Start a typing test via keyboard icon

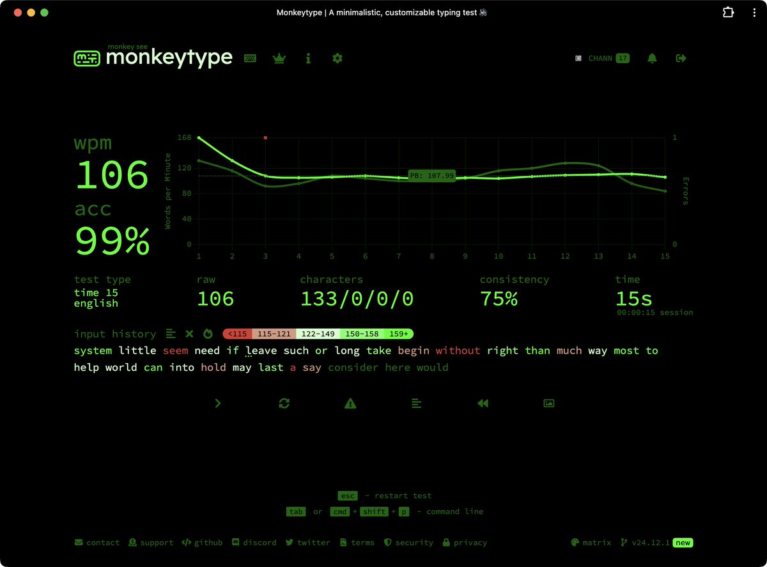click(x=250, y=58)
